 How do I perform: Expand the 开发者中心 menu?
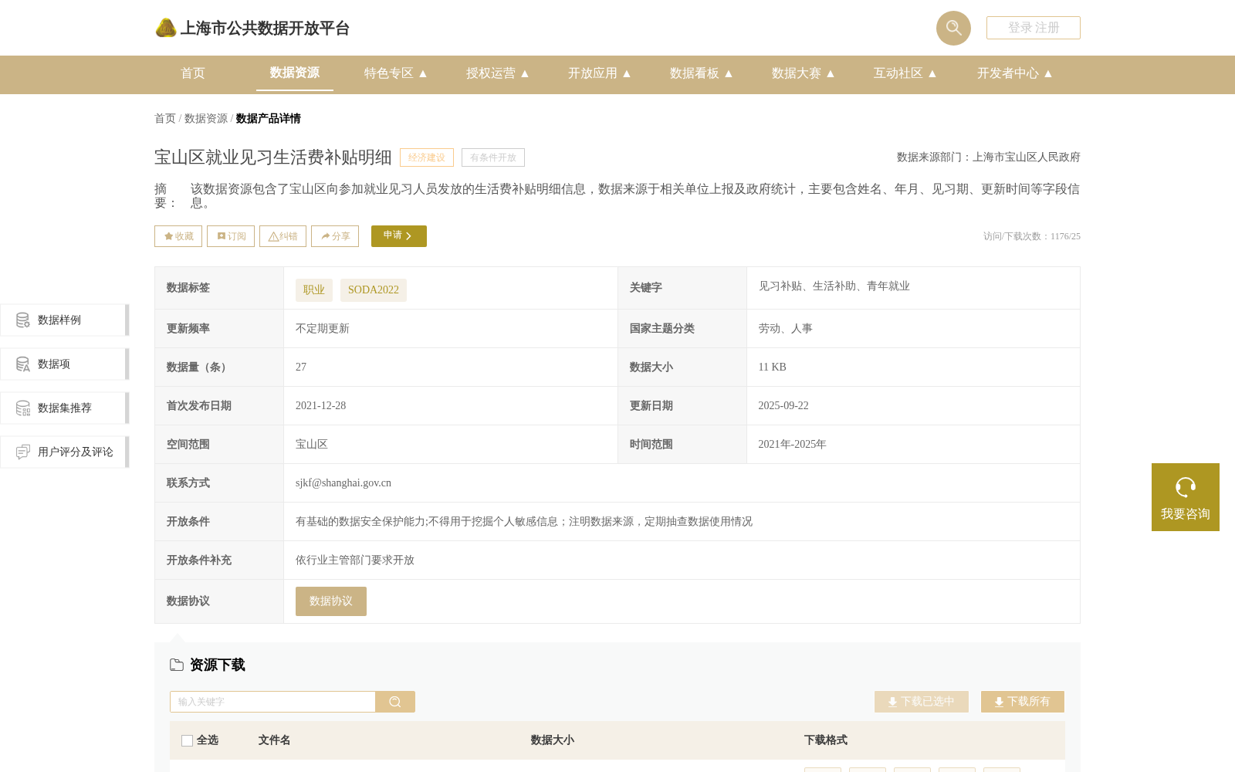click(1015, 73)
